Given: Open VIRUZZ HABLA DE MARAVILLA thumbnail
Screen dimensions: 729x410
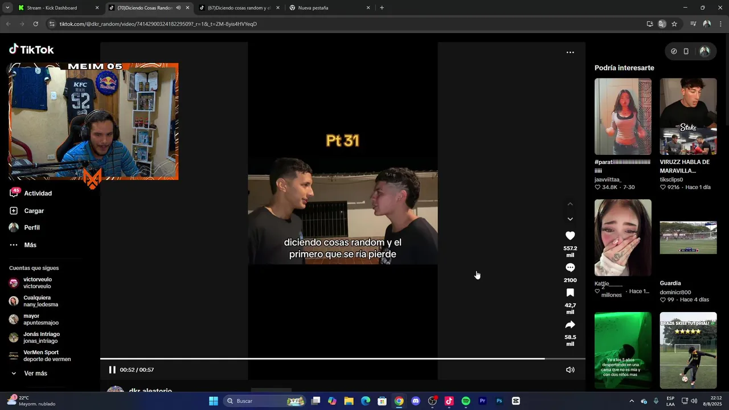Looking at the screenshot, I should (x=688, y=117).
